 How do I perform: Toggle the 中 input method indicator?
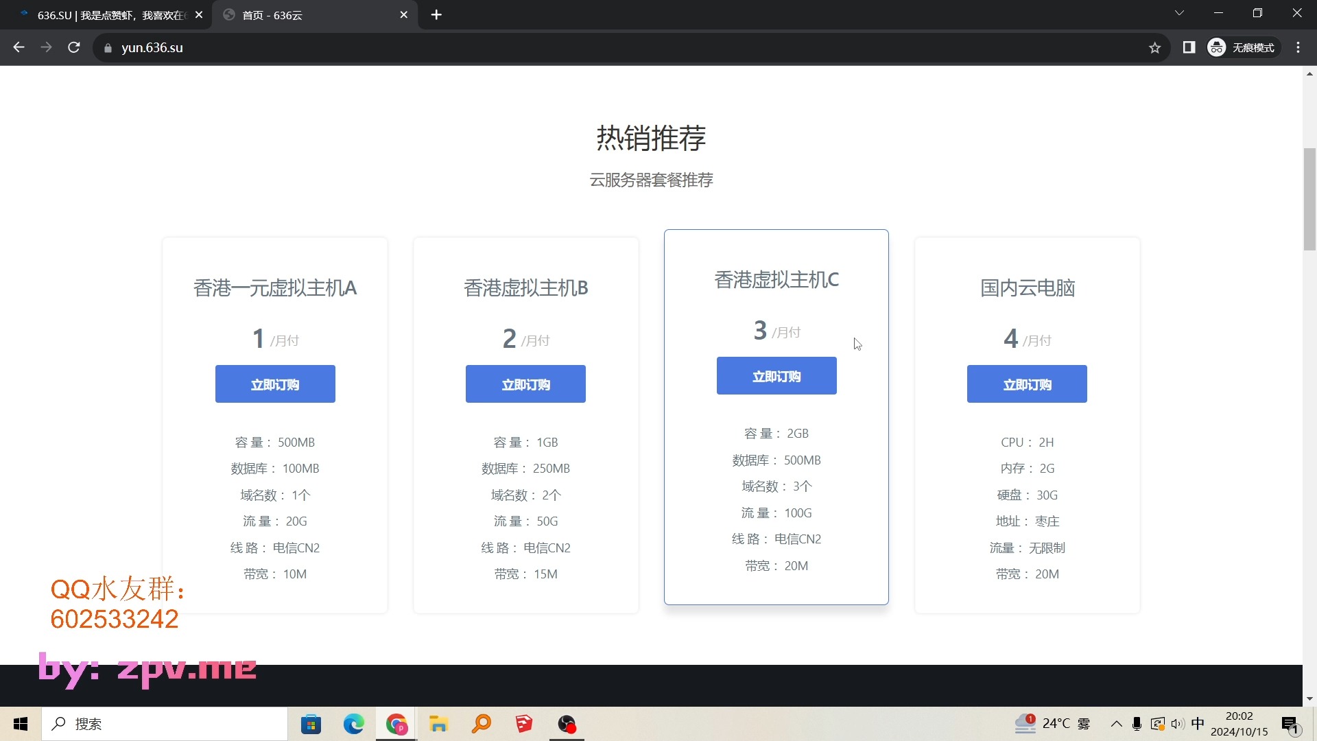(x=1198, y=724)
